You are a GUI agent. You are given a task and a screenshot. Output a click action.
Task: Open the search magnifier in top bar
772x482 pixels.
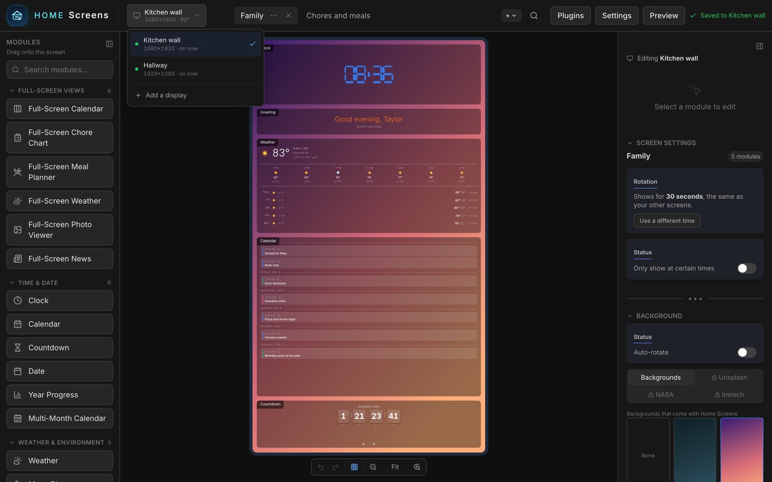coord(534,15)
